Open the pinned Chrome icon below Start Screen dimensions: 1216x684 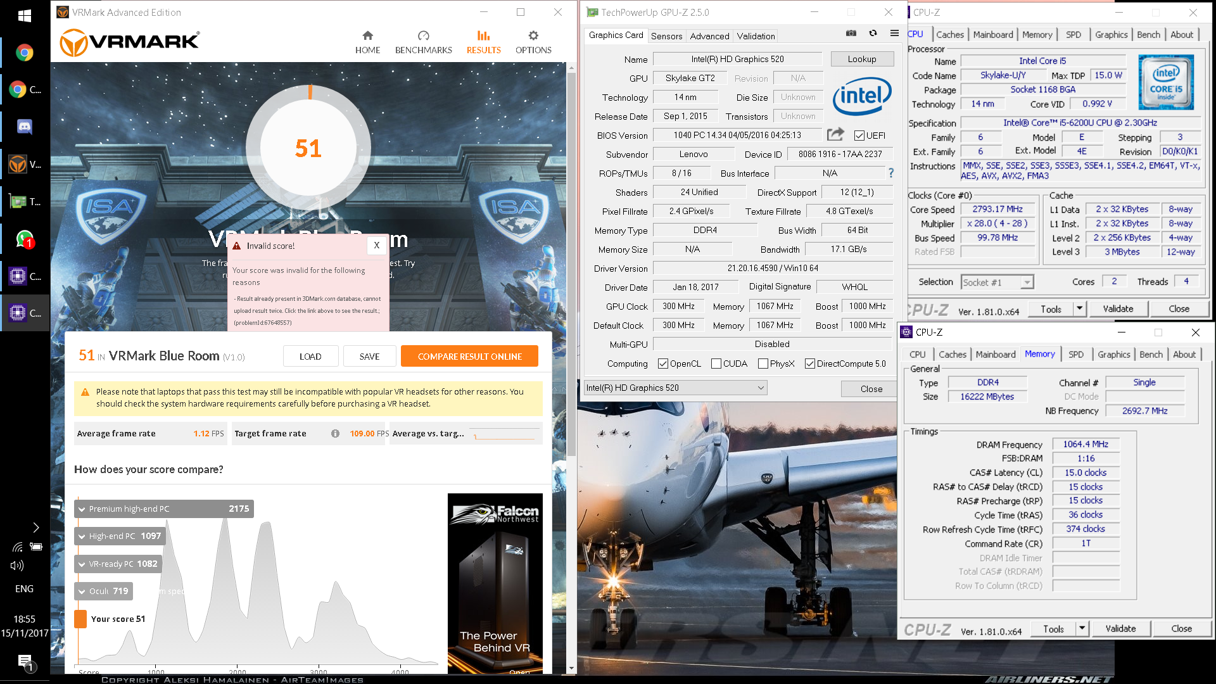click(x=25, y=53)
